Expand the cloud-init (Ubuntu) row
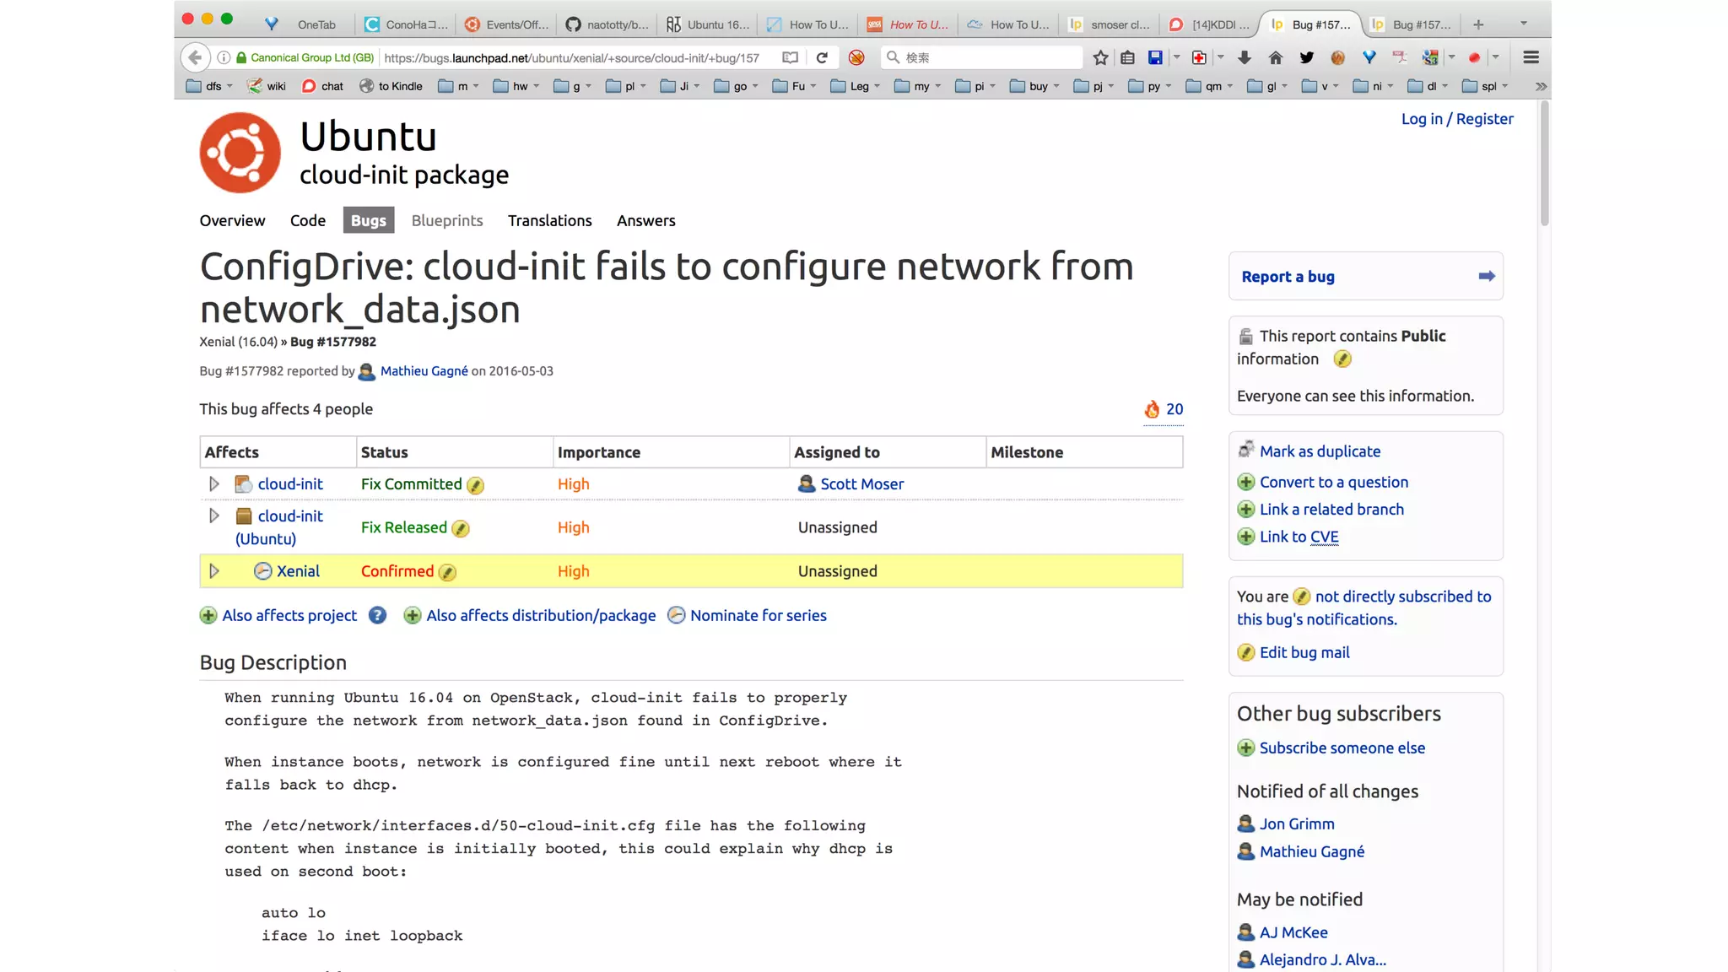Image resolution: width=1728 pixels, height=972 pixels. 213,516
